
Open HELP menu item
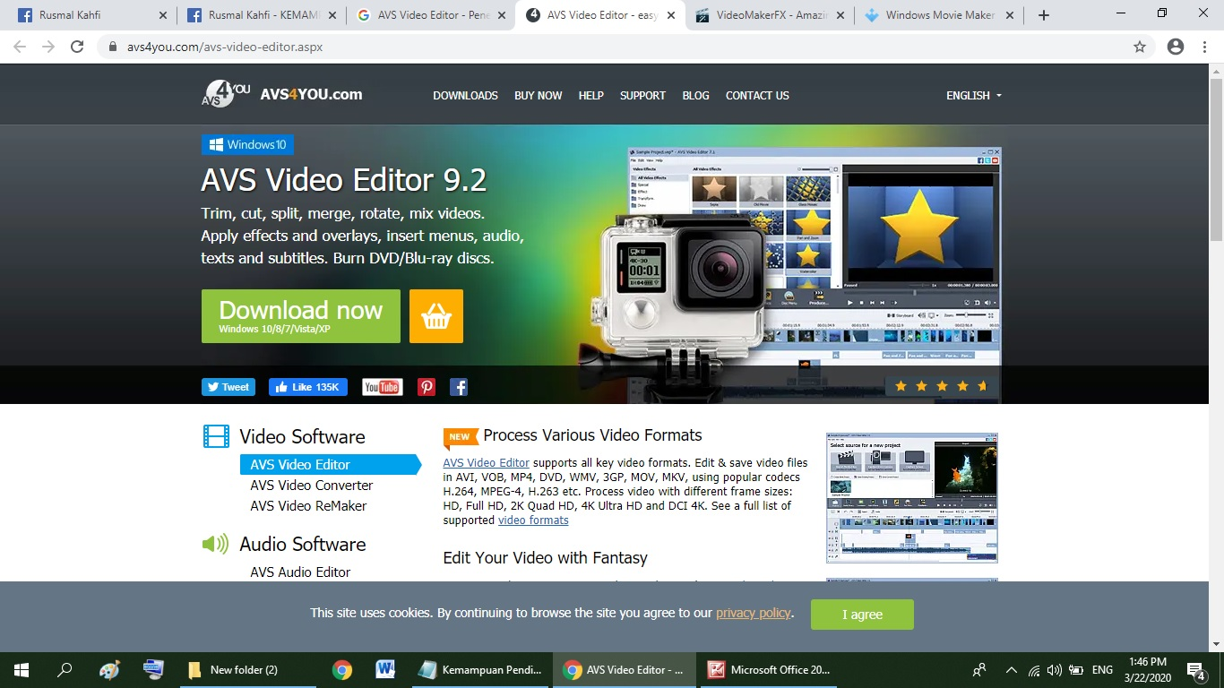[x=591, y=95]
